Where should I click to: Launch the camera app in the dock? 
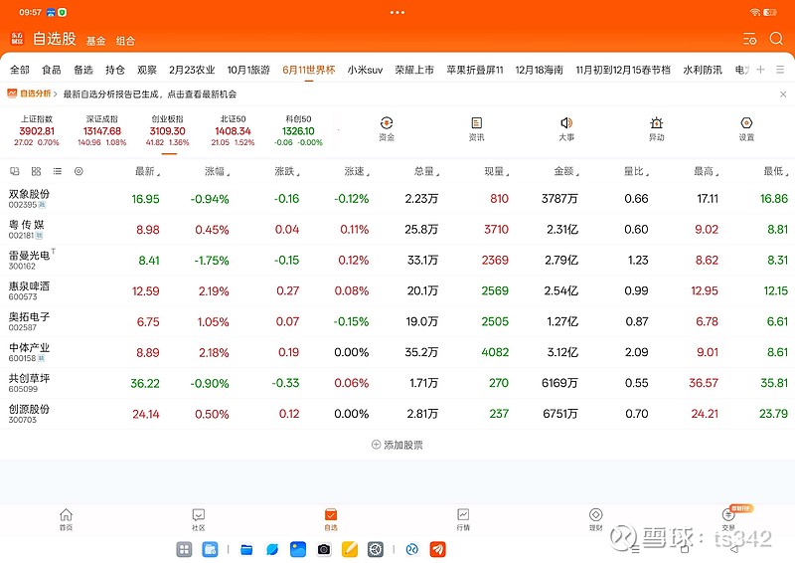click(324, 549)
